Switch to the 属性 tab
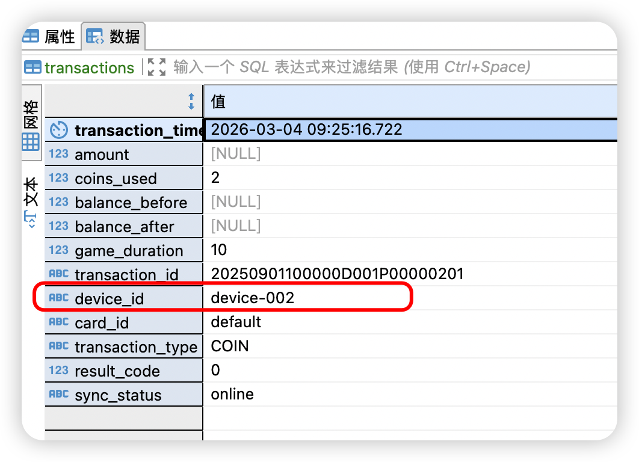The image size is (639, 462). pyautogui.click(x=49, y=37)
